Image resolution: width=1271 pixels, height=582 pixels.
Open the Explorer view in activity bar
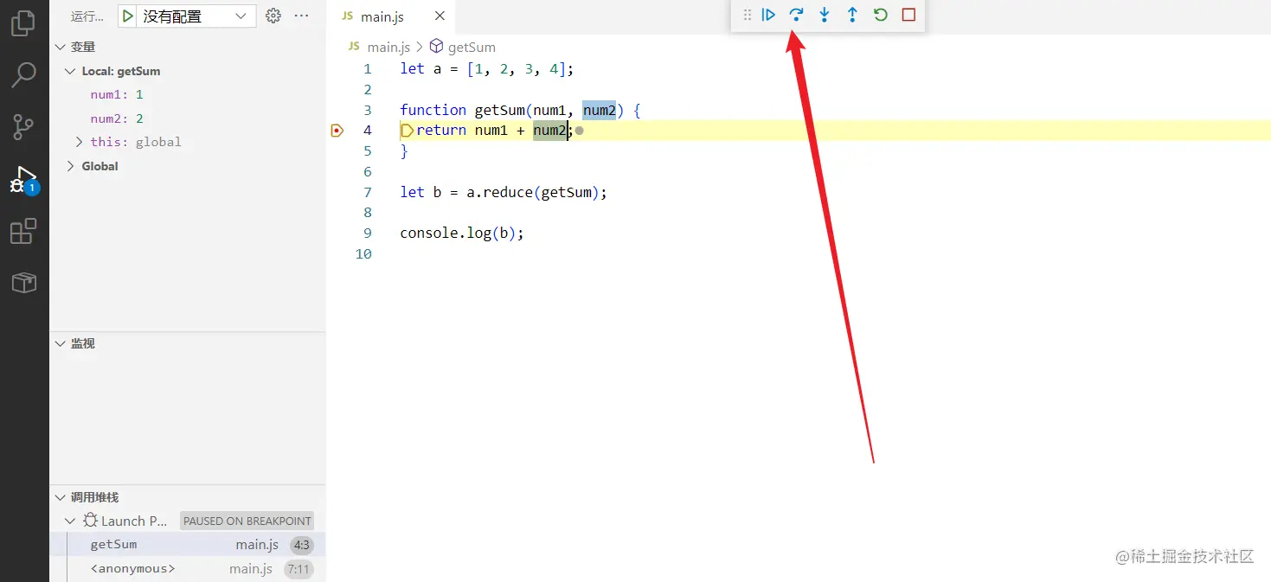[x=23, y=23]
